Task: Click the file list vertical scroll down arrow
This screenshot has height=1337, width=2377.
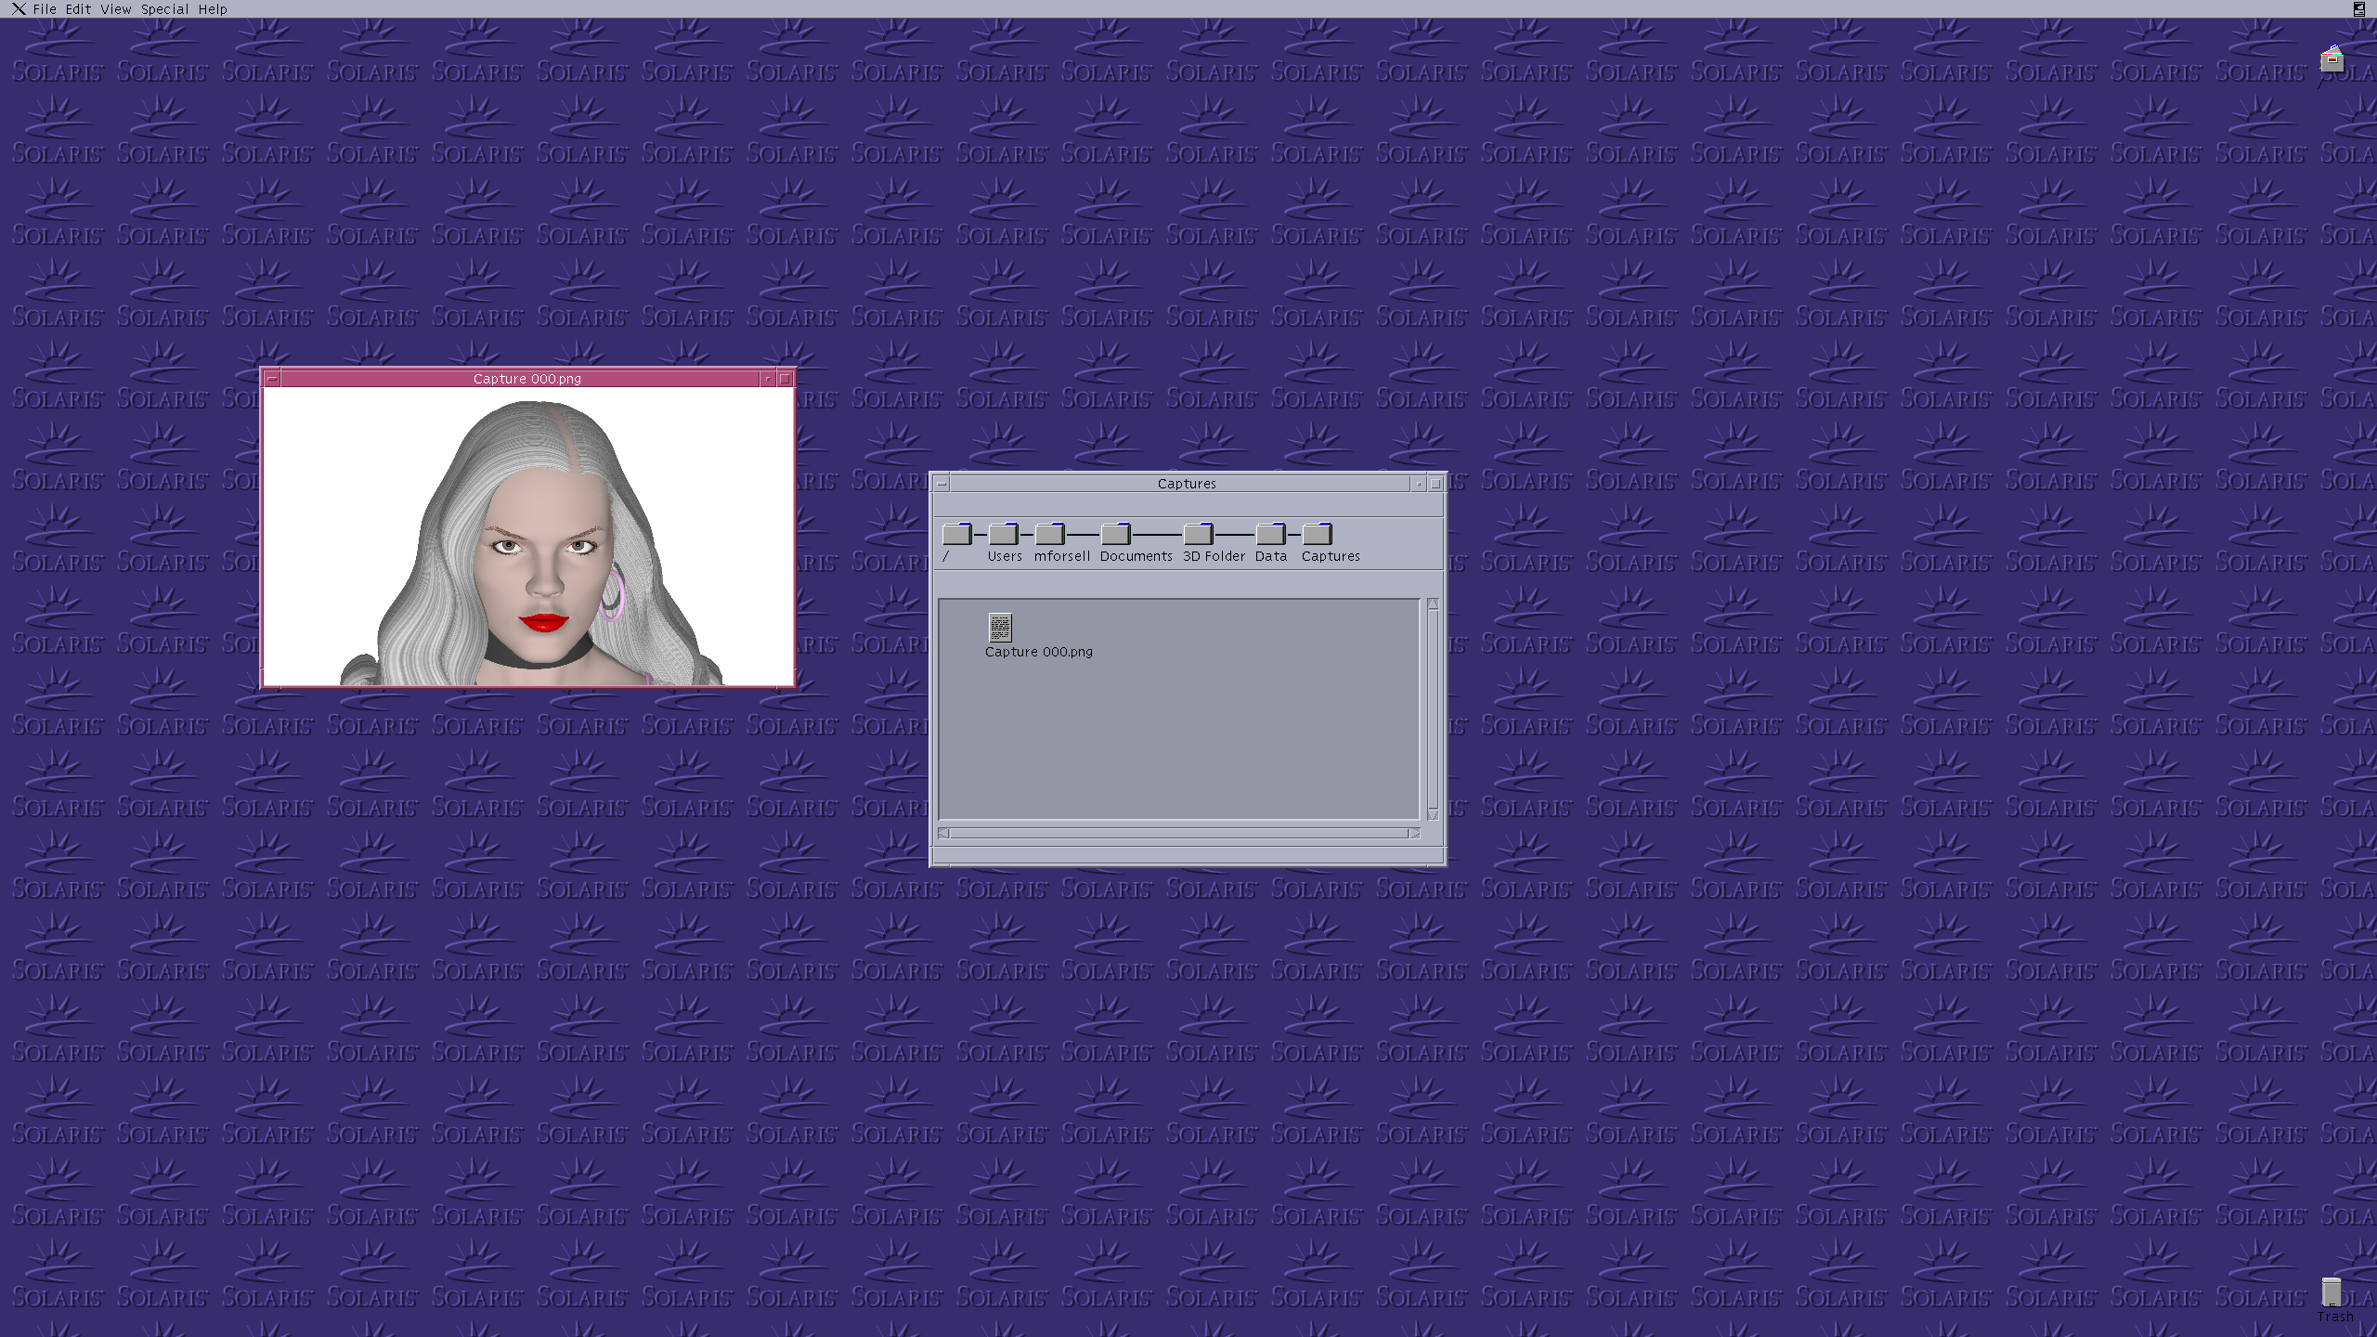Action: [1433, 814]
